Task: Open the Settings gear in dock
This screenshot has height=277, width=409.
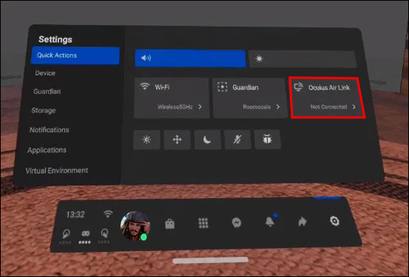Action: click(334, 221)
